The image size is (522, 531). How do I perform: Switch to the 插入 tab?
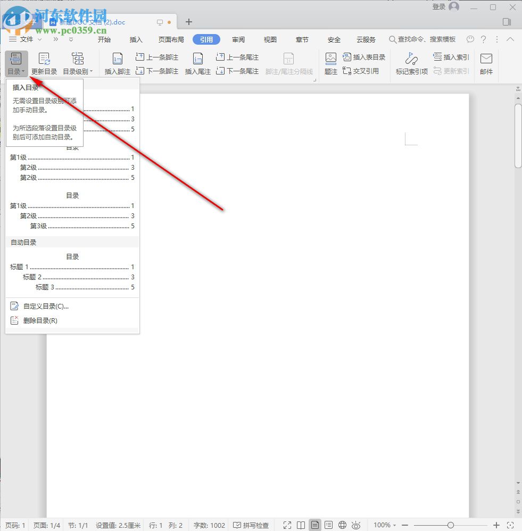point(136,39)
